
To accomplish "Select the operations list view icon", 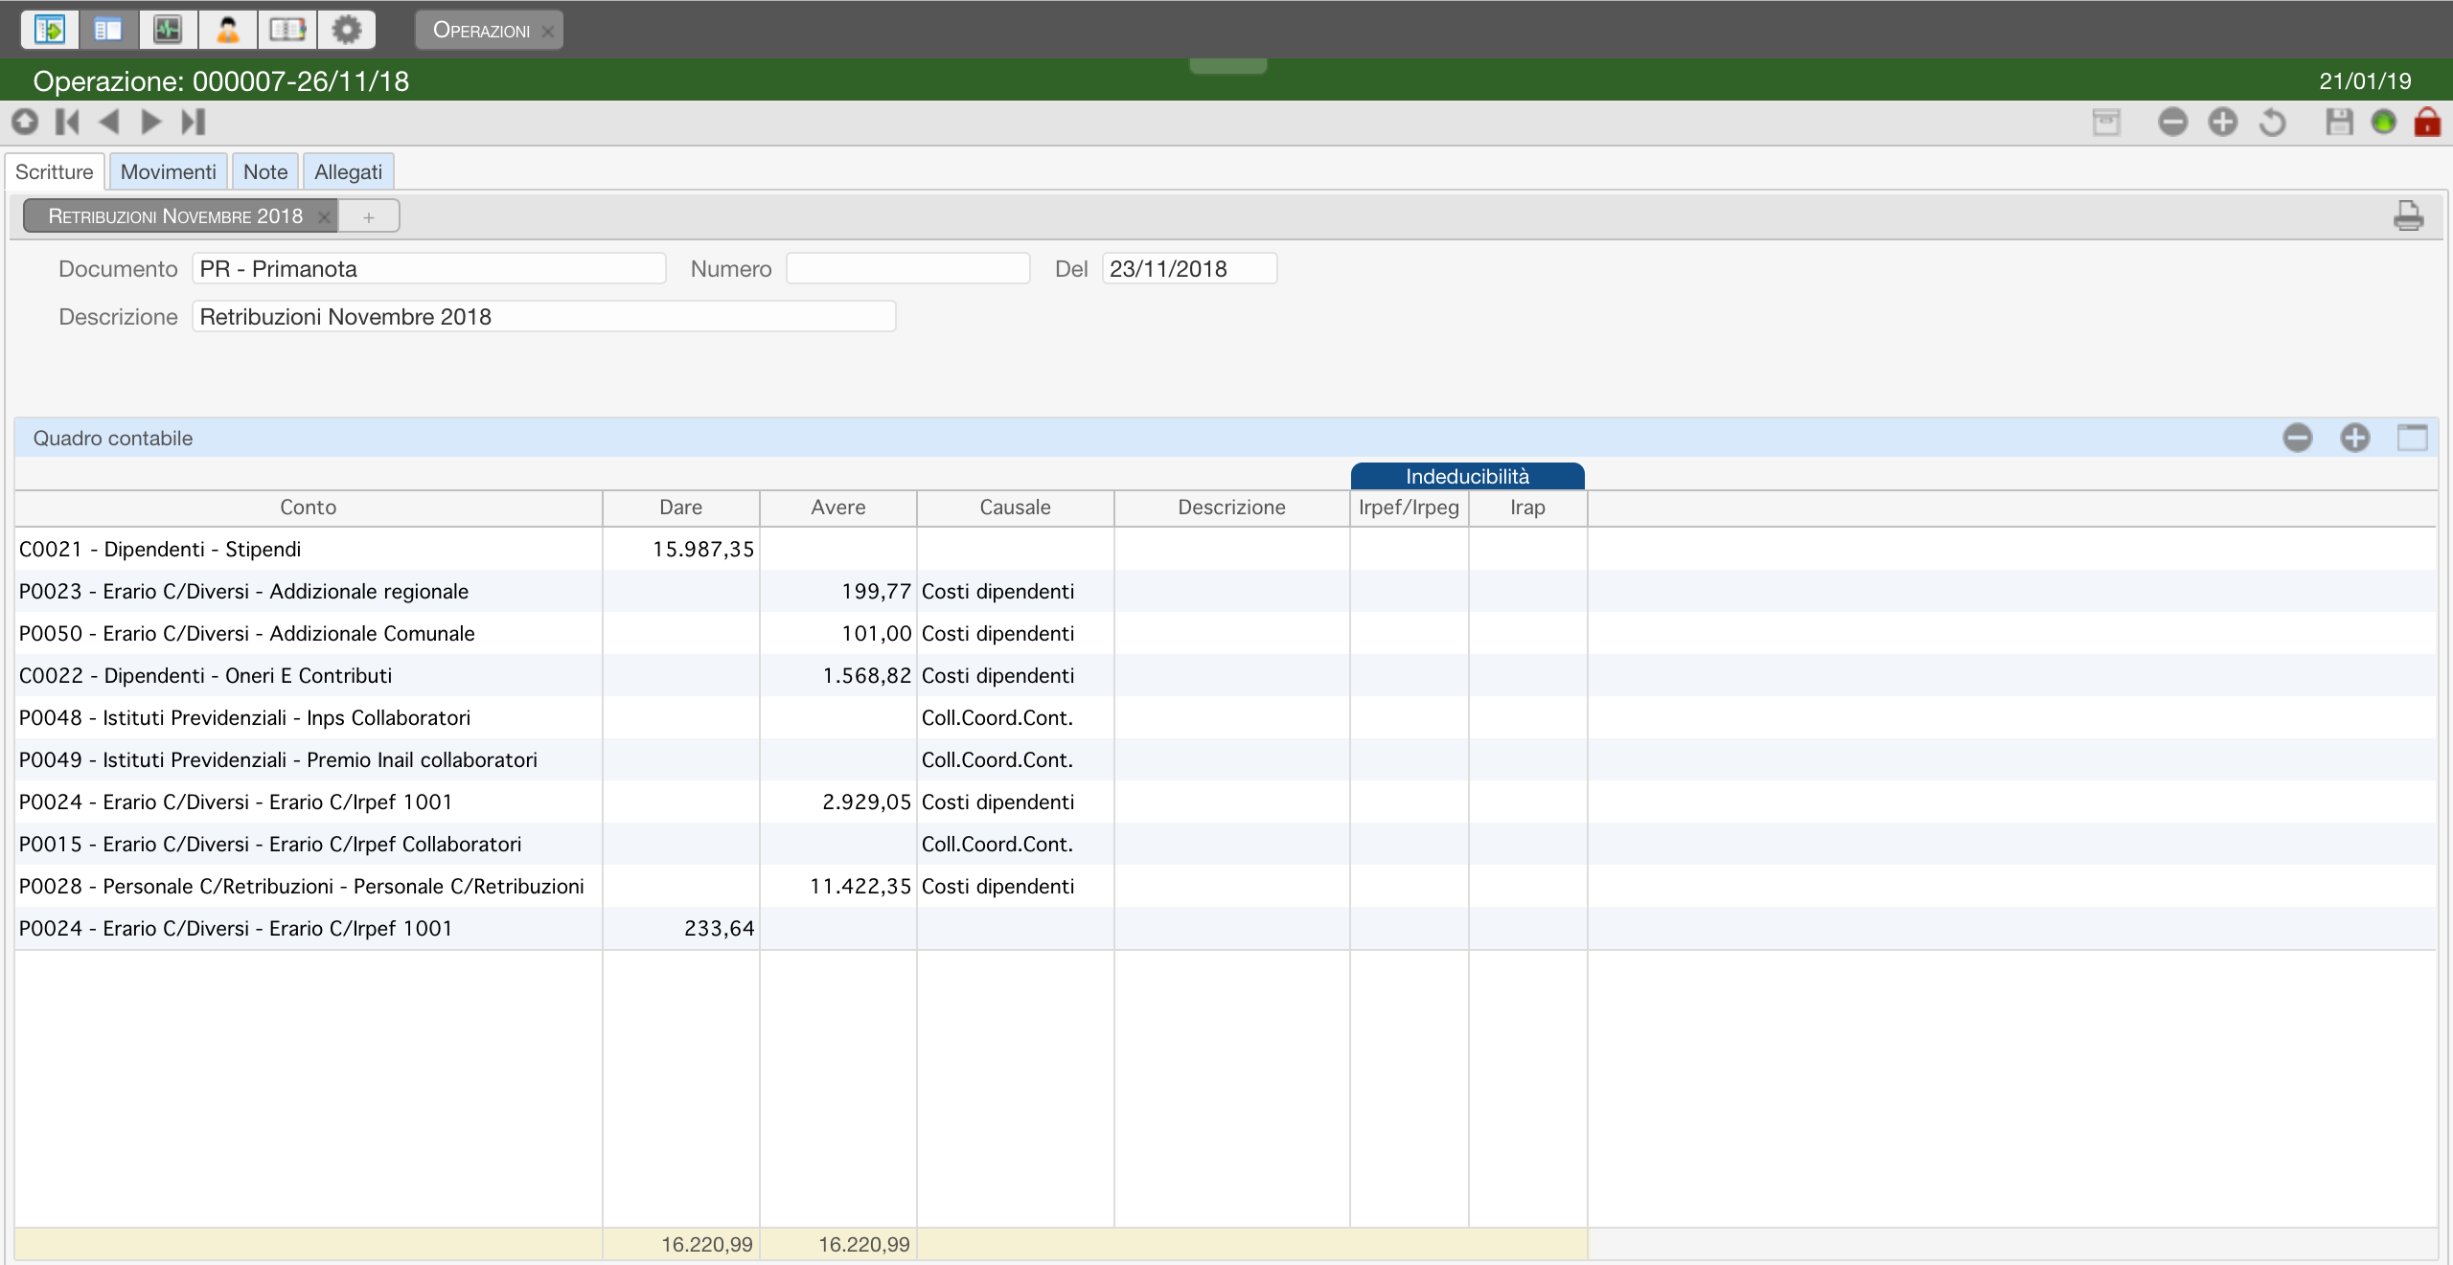I will [x=108, y=30].
